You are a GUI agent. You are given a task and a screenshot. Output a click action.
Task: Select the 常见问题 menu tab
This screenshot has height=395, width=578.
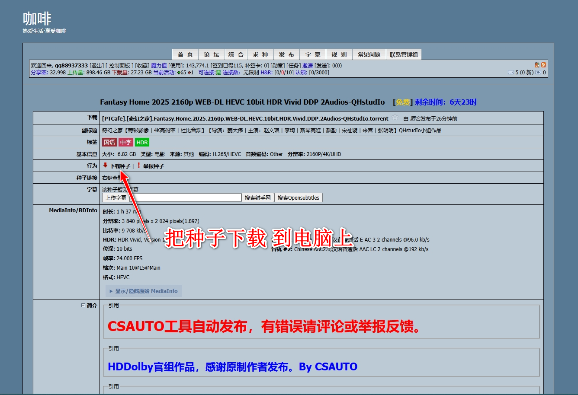point(369,54)
